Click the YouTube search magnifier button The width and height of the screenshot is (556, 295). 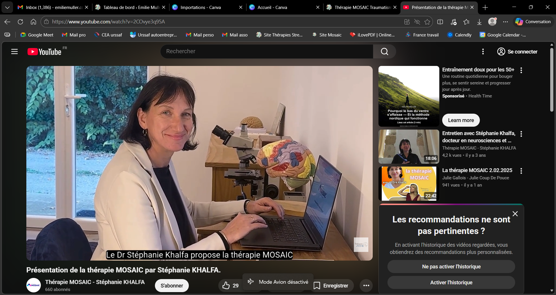click(384, 51)
